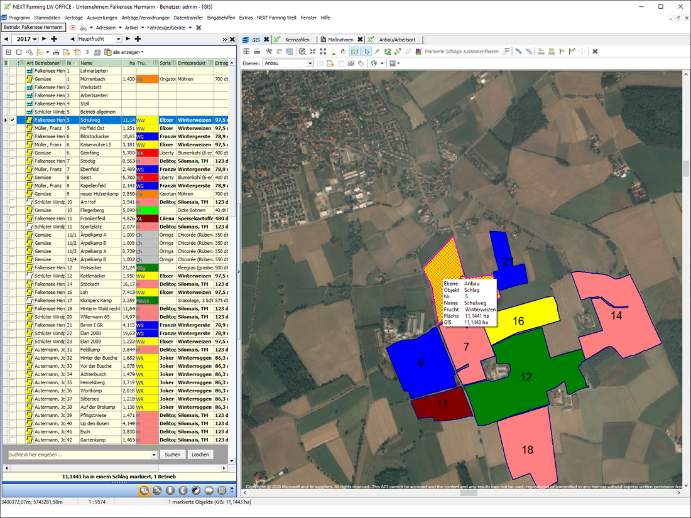Select the arrow pointer tool in GIS toolbar
Image resolution: width=691 pixels, height=518 pixels.
point(367,51)
